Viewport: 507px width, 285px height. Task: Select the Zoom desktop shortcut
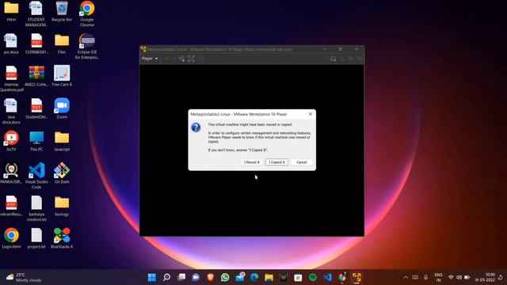pyautogui.click(x=62, y=108)
